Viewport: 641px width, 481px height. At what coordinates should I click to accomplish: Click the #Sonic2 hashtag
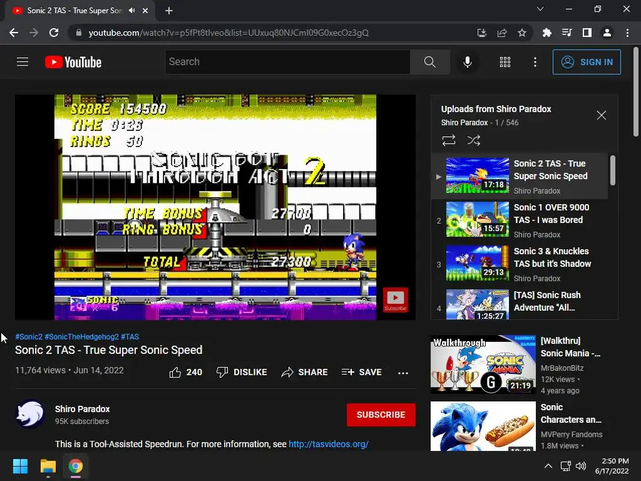pos(29,336)
